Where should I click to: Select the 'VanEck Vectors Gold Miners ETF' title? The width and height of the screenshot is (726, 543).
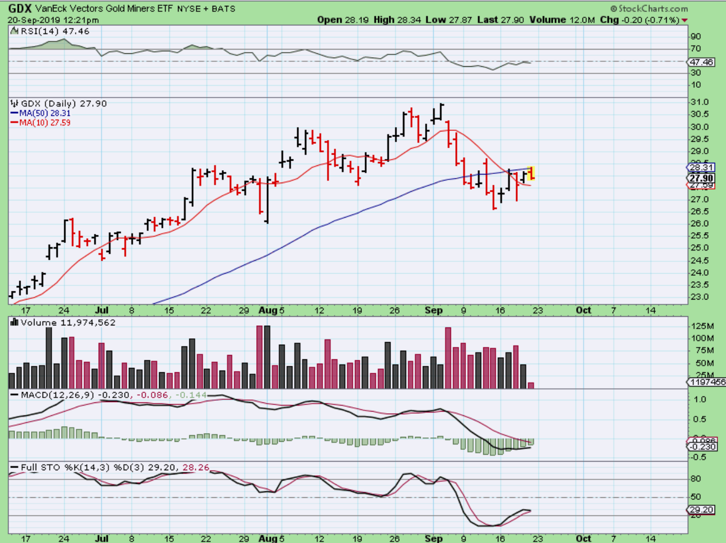105,9
